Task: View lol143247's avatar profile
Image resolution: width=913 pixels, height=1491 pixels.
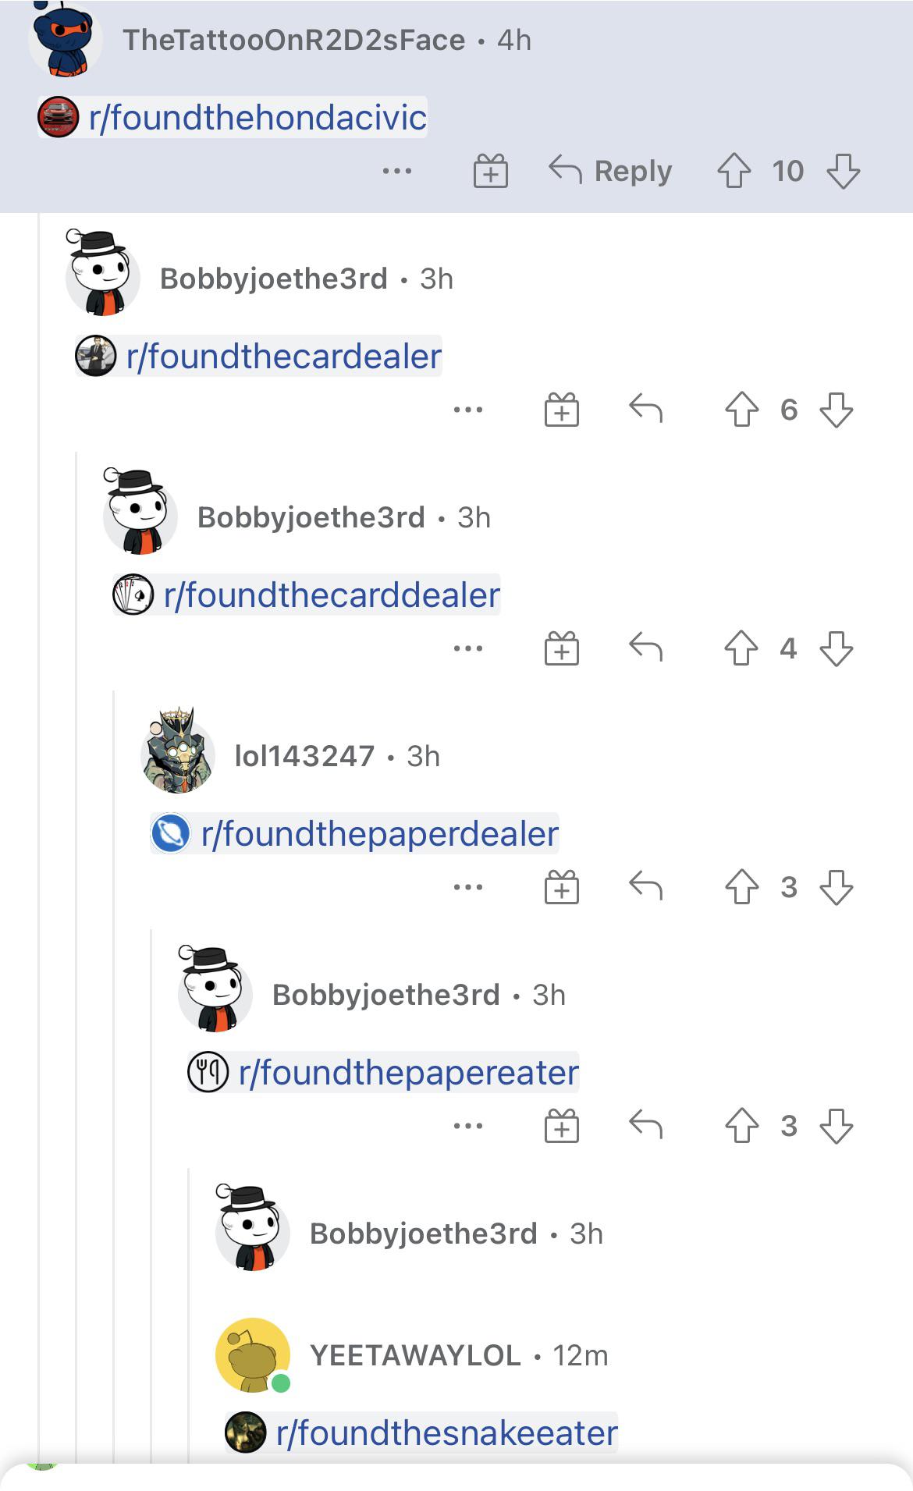Action: click(179, 751)
